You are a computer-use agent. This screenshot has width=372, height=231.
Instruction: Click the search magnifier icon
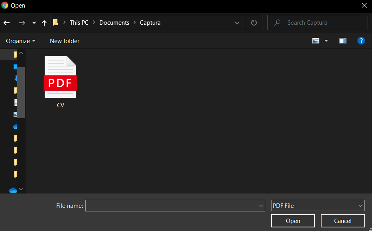click(277, 23)
